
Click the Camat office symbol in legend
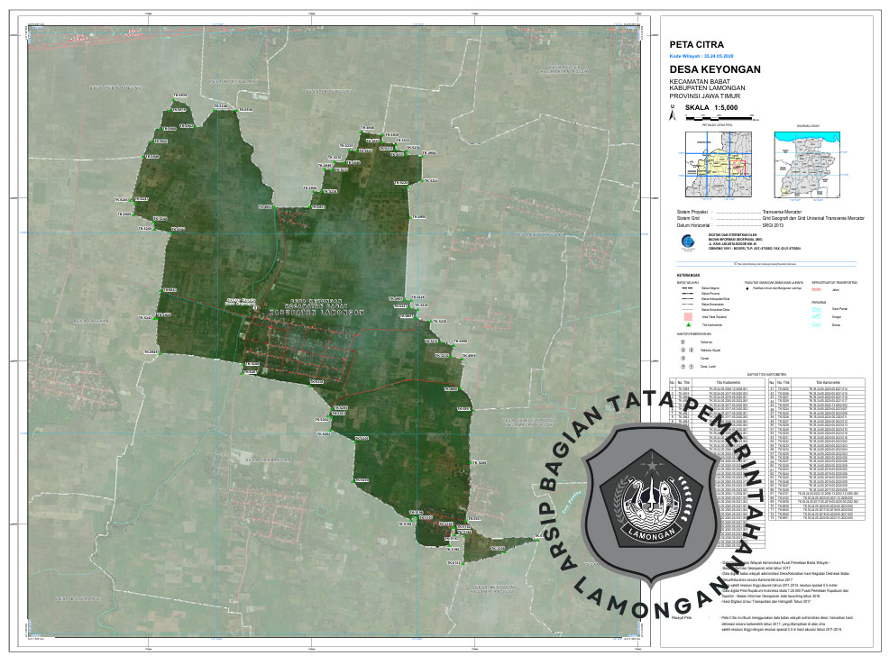pyautogui.click(x=683, y=358)
